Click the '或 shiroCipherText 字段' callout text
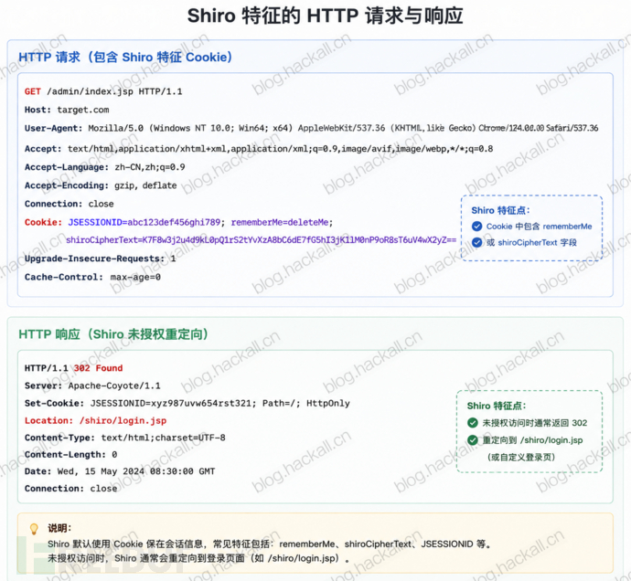This screenshot has height=581, width=631. [x=531, y=242]
